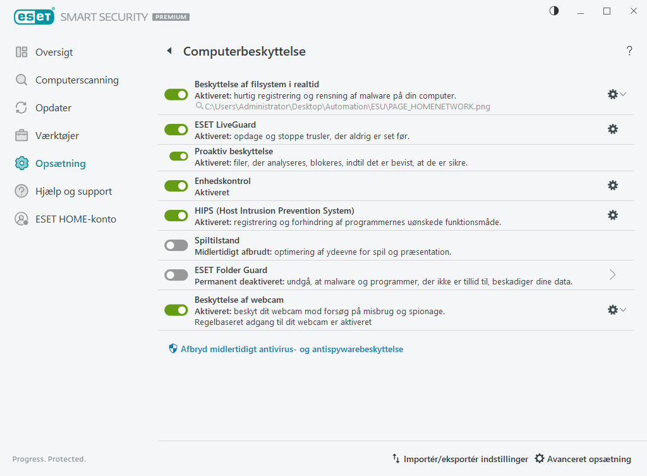Click Afbryd midlertidigt antivirus link
This screenshot has width=647, height=476.
[291, 349]
